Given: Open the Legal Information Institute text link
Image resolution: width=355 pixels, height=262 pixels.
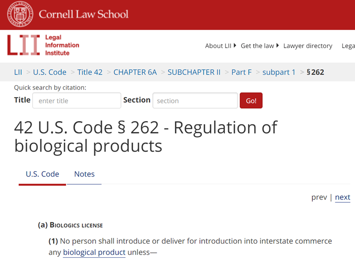Looking at the screenshot, I should point(62,45).
